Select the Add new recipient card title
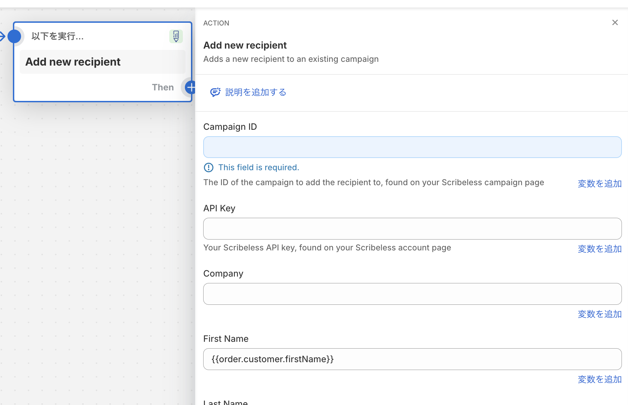 coord(73,62)
